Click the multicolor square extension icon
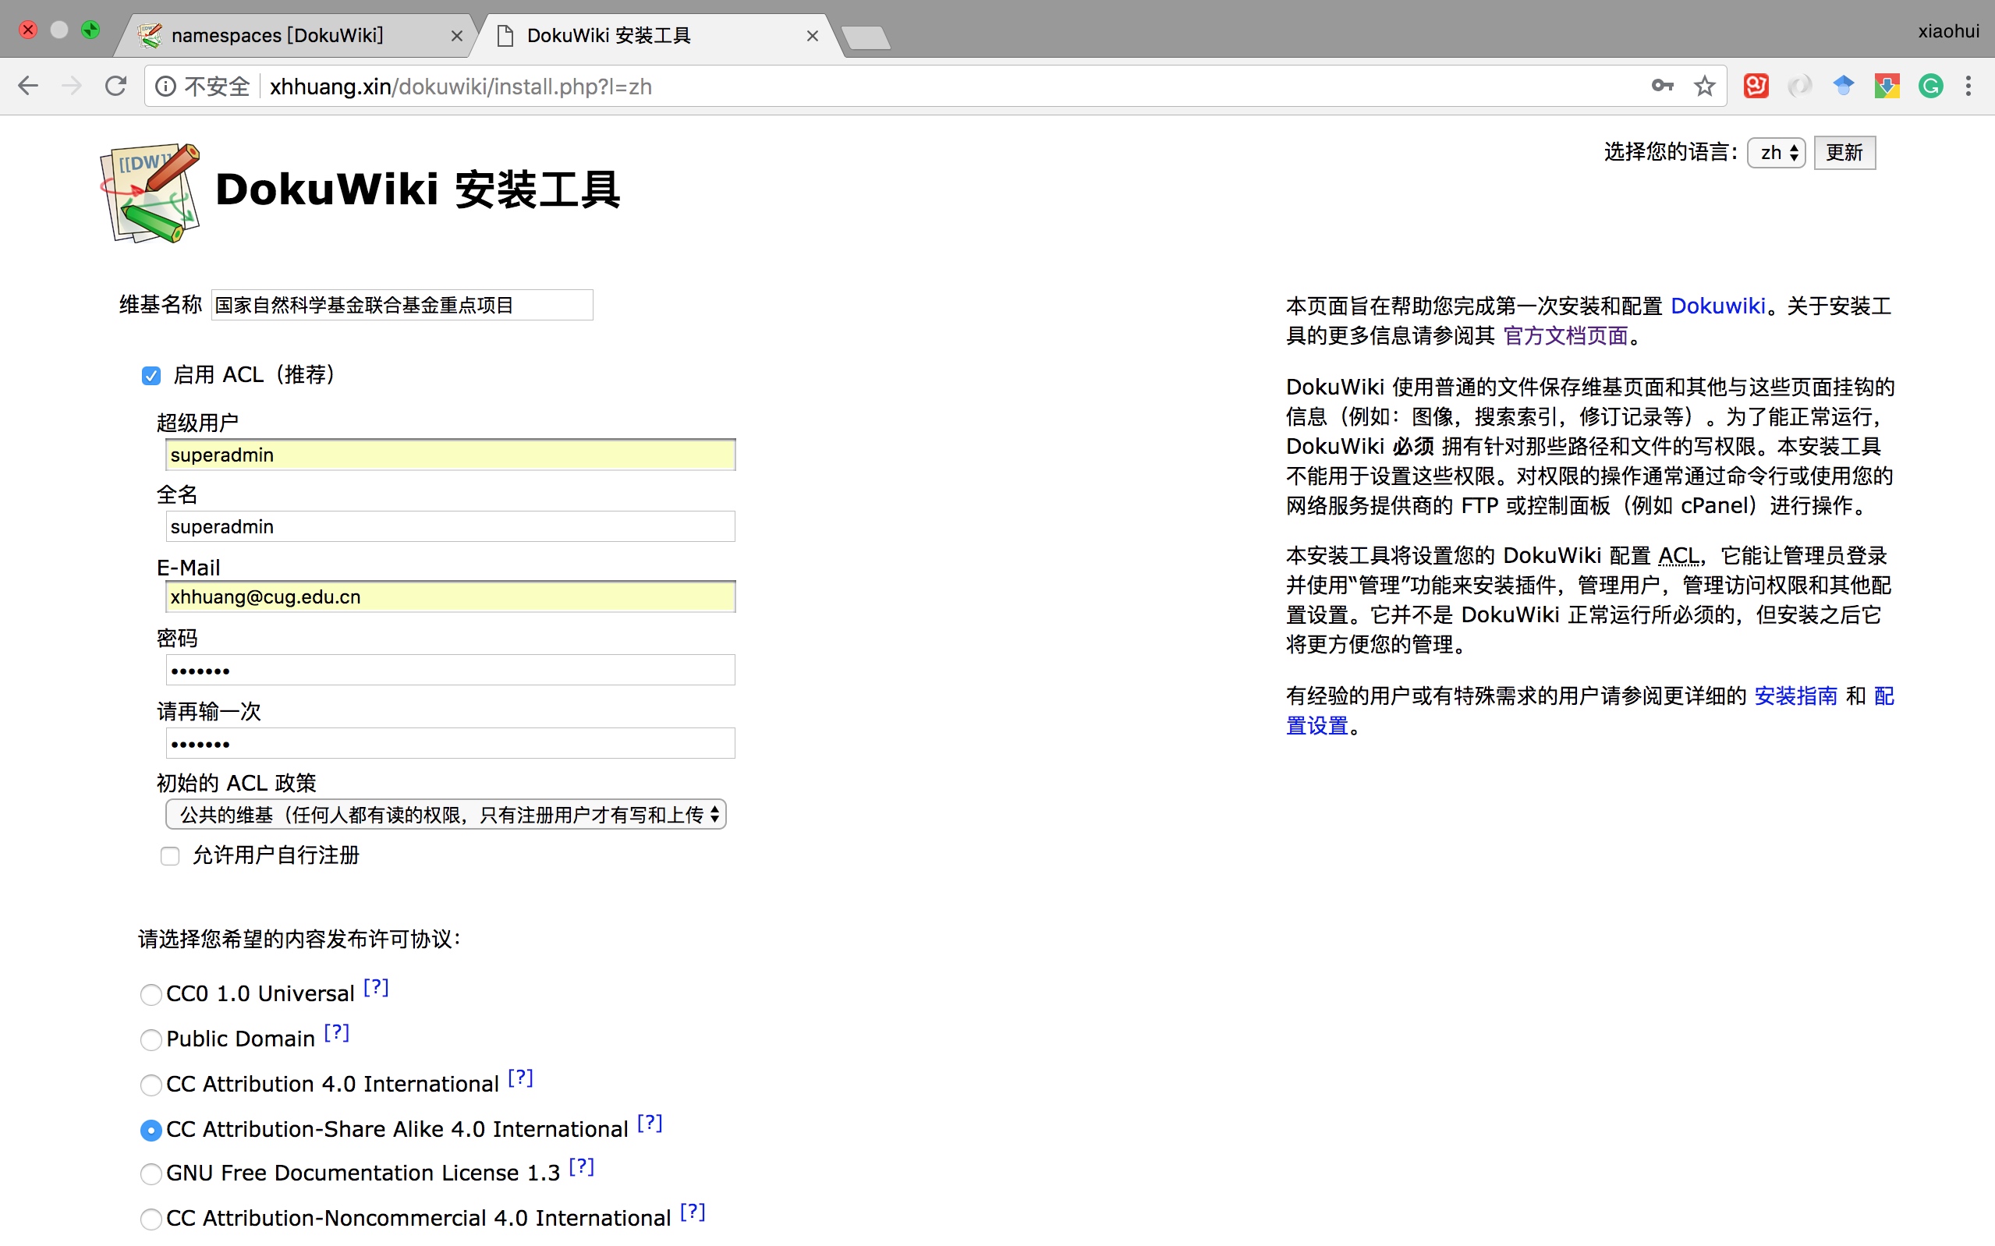The width and height of the screenshot is (1995, 1246). pyautogui.click(x=1887, y=86)
